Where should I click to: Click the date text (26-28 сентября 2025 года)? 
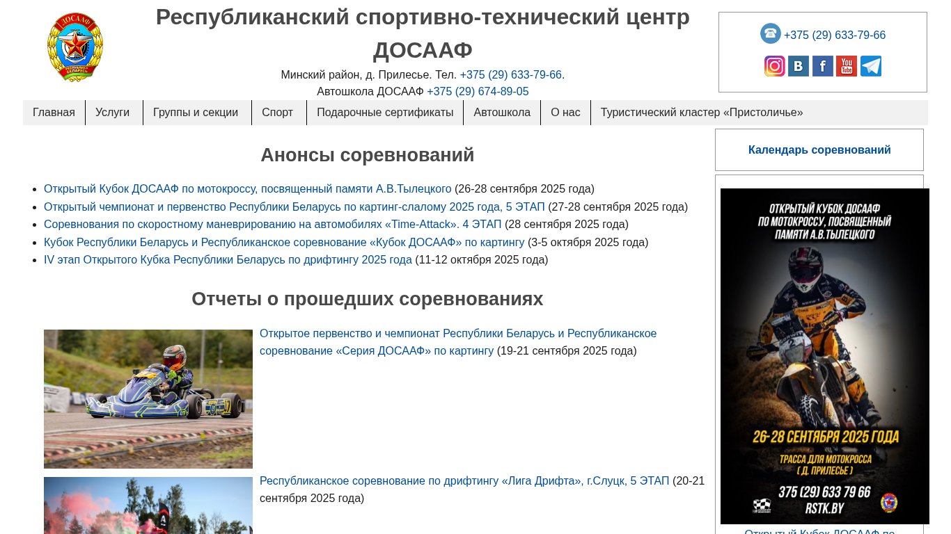524,188
